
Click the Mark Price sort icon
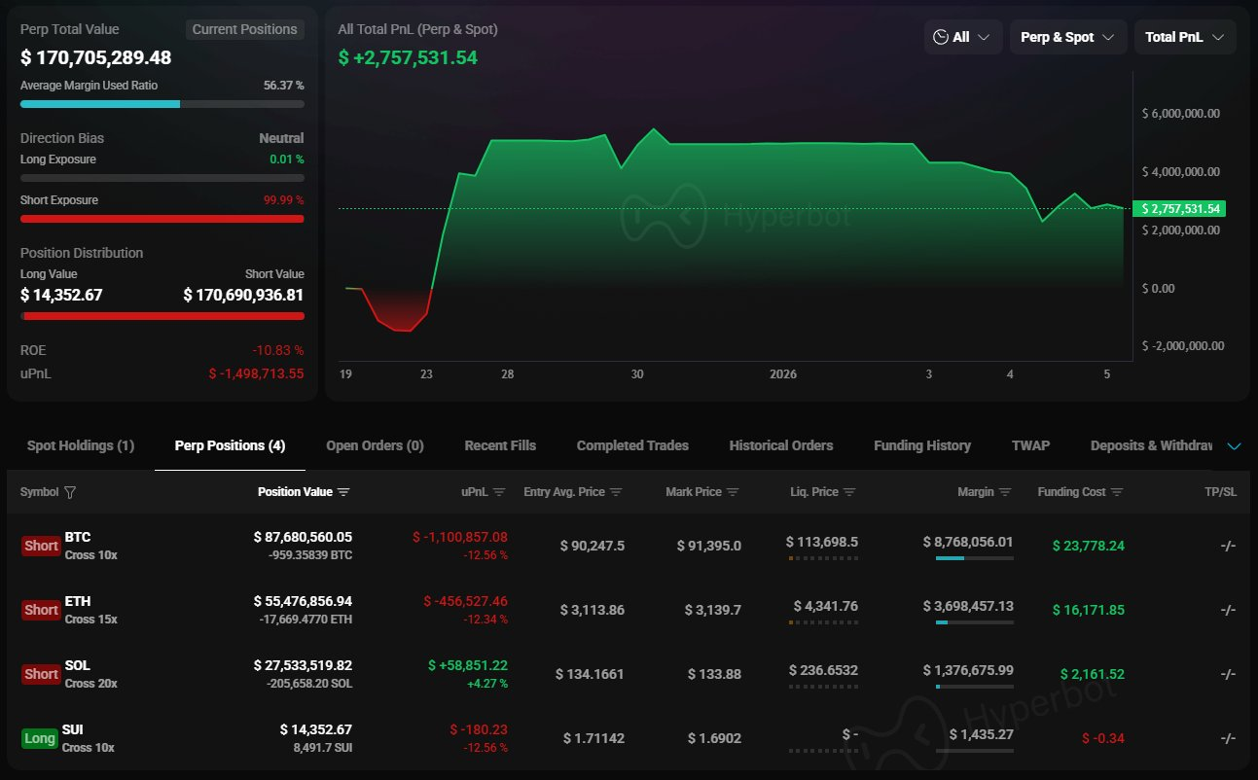(733, 492)
